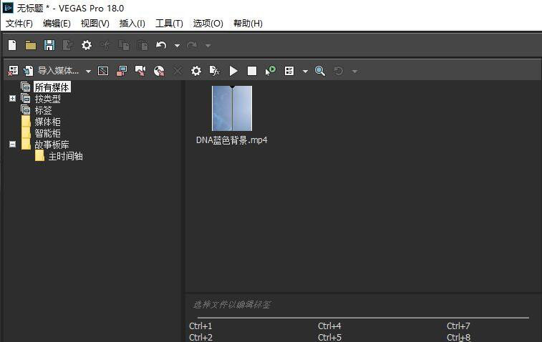Toggle auto preview button
Screen dimensions: 542x342
point(271,71)
